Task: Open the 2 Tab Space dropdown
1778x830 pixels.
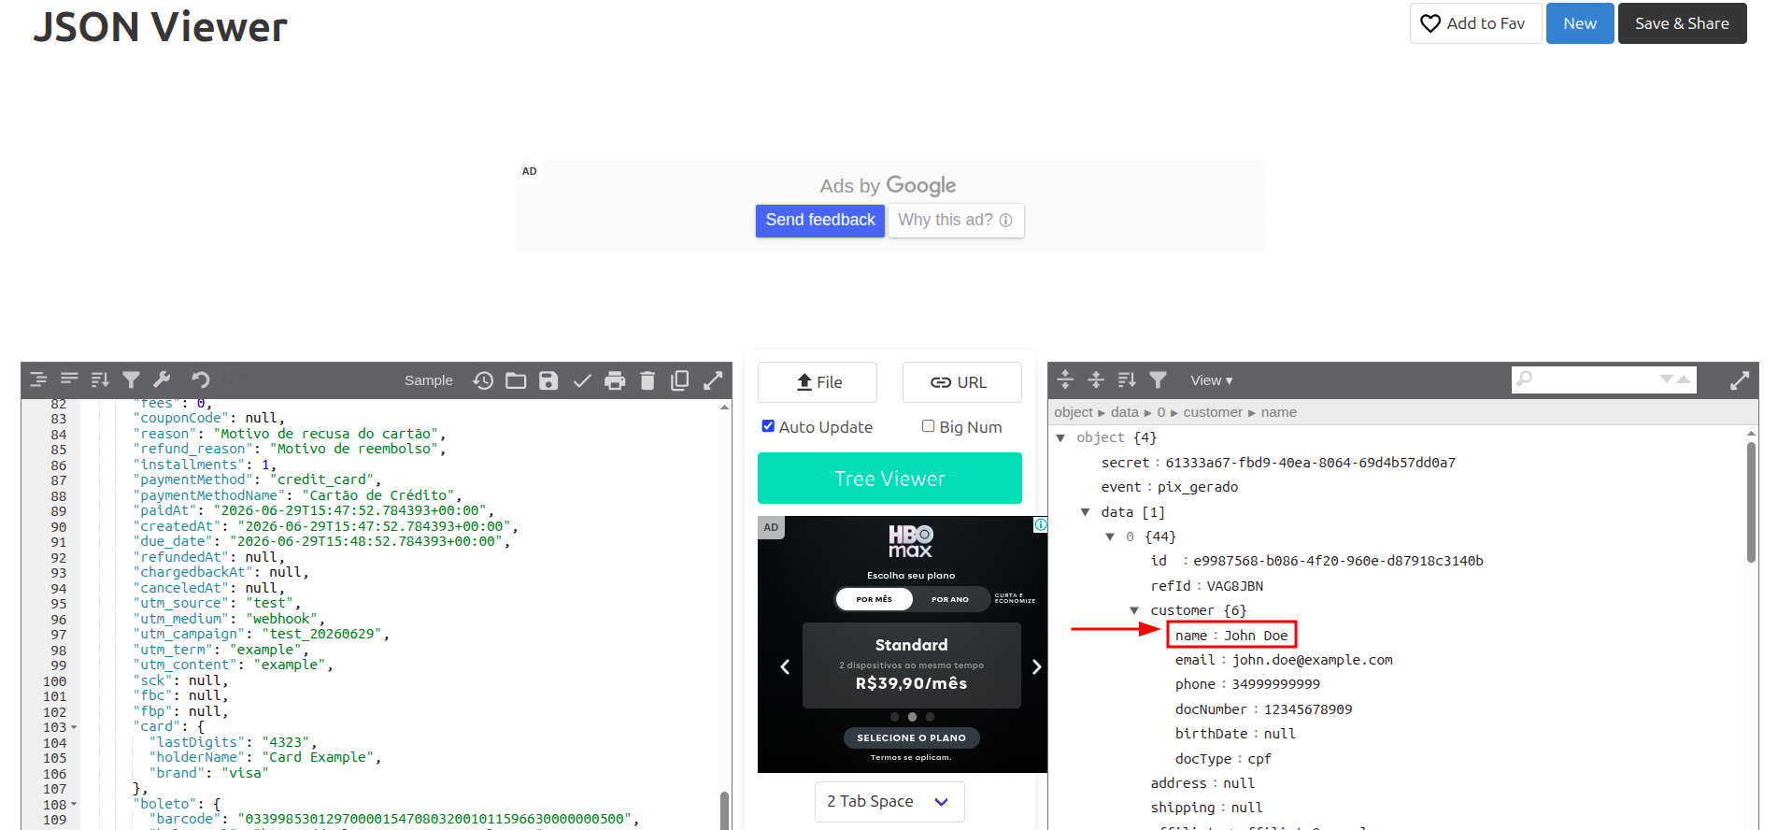Action: (x=889, y=802)
